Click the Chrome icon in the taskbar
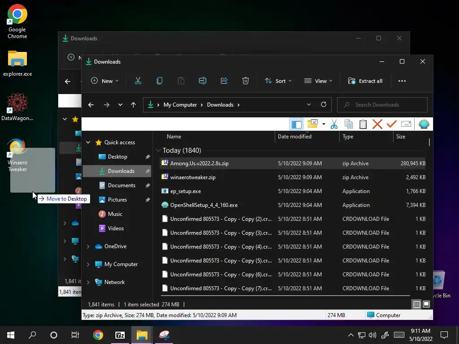Image resolution: width=459 pixels, height=344 pixels. click(x=98, y=335)
